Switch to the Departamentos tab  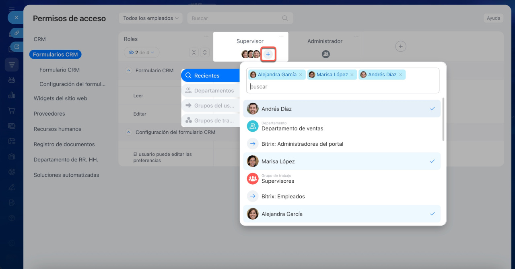coord(211,91)
